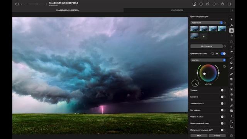Enable the Черно-белые switch
Viewport: 247px width, 139px height.
(223, 117)
